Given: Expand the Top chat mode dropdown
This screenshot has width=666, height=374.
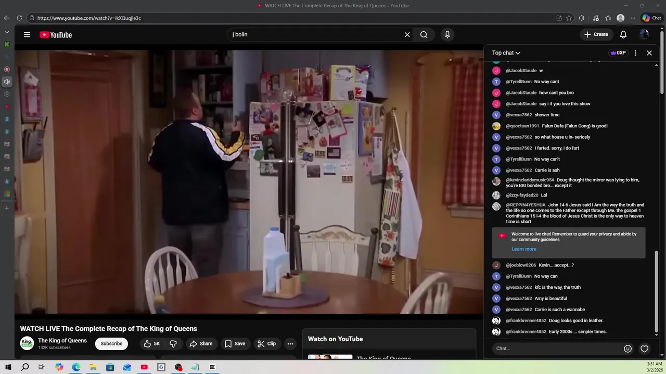Looking at the screenshot, I should point(506,53).
